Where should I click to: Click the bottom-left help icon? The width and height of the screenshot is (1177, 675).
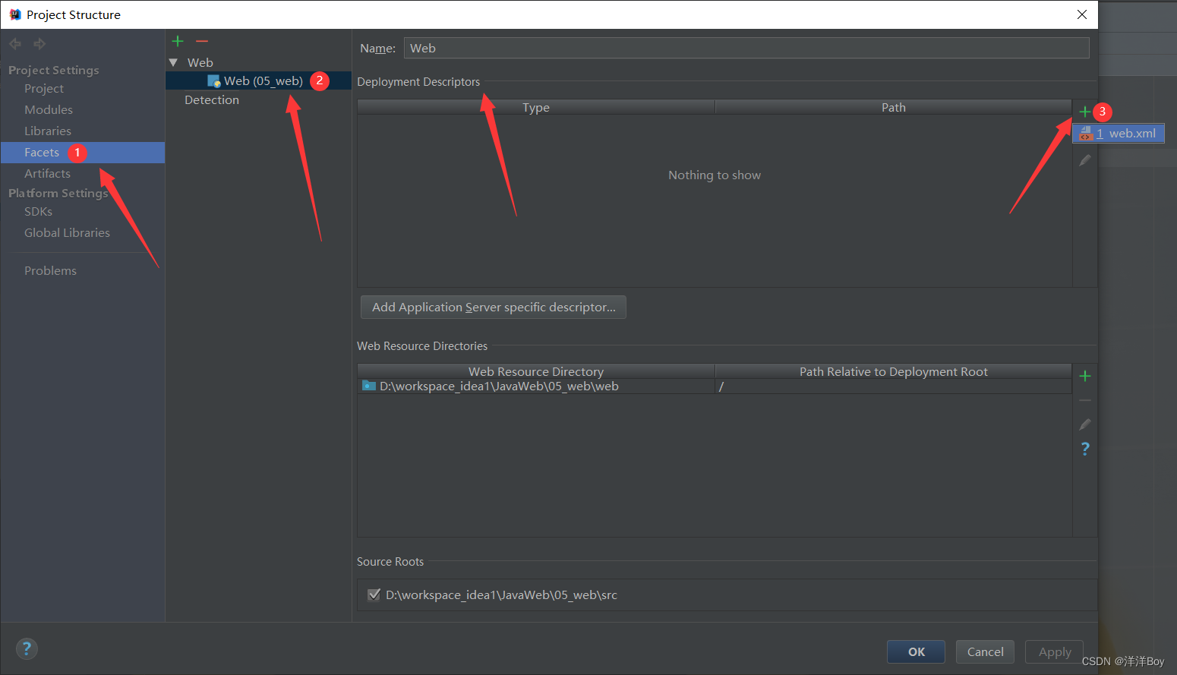pyautogui.click(x=27, y=648)
